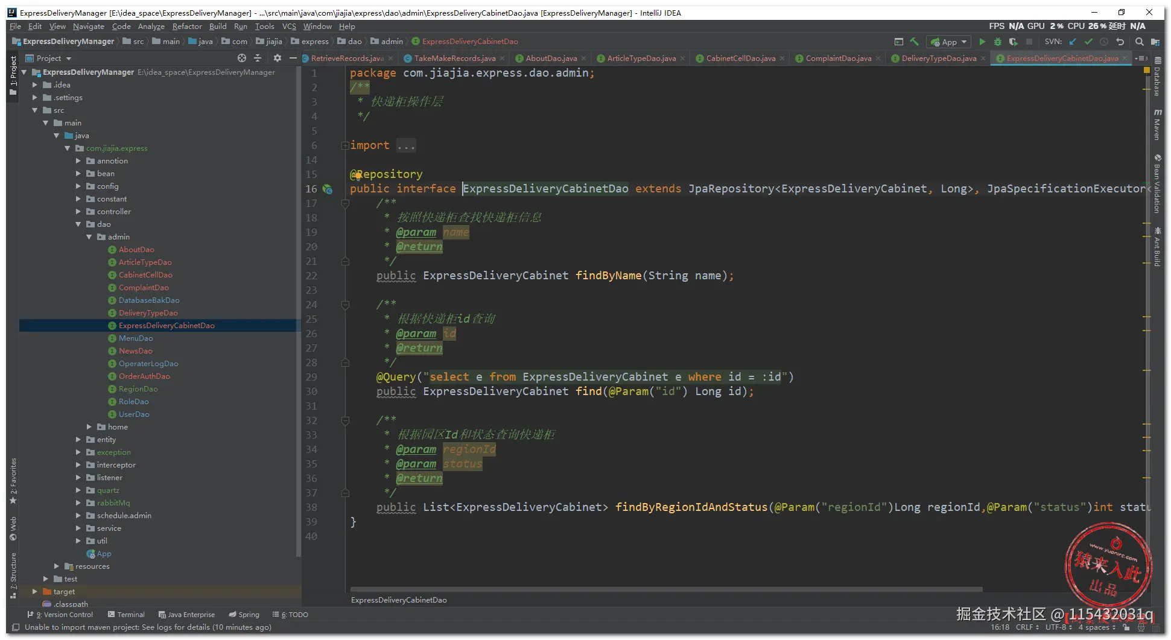The height and width of the screenshot is (640, 1171).
Task: Toggle the Maven side panel
Action: coord(1157,125)
